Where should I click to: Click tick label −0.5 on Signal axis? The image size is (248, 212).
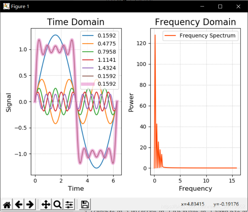click(21, 128)
